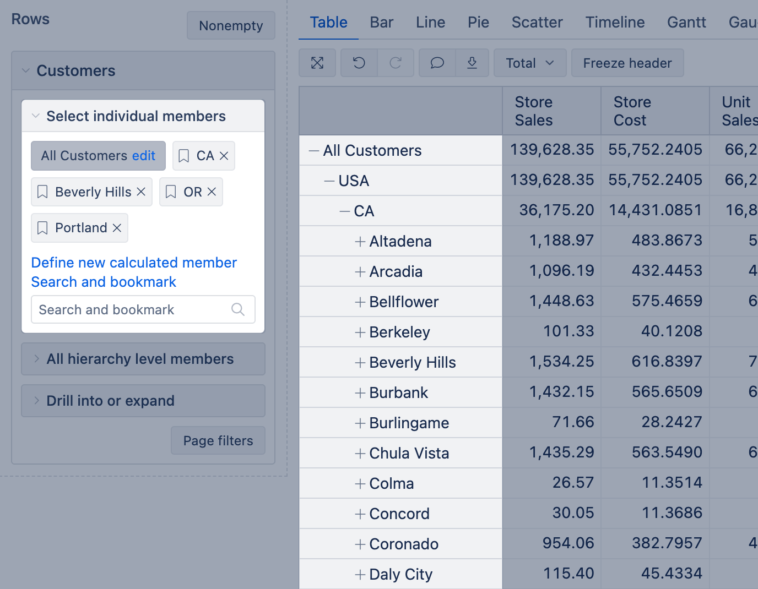Open the Total dropdown

coord(530,63)
